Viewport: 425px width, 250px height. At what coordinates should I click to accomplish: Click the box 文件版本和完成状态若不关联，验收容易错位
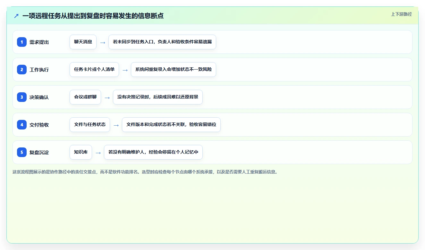[x=171, y=125]
